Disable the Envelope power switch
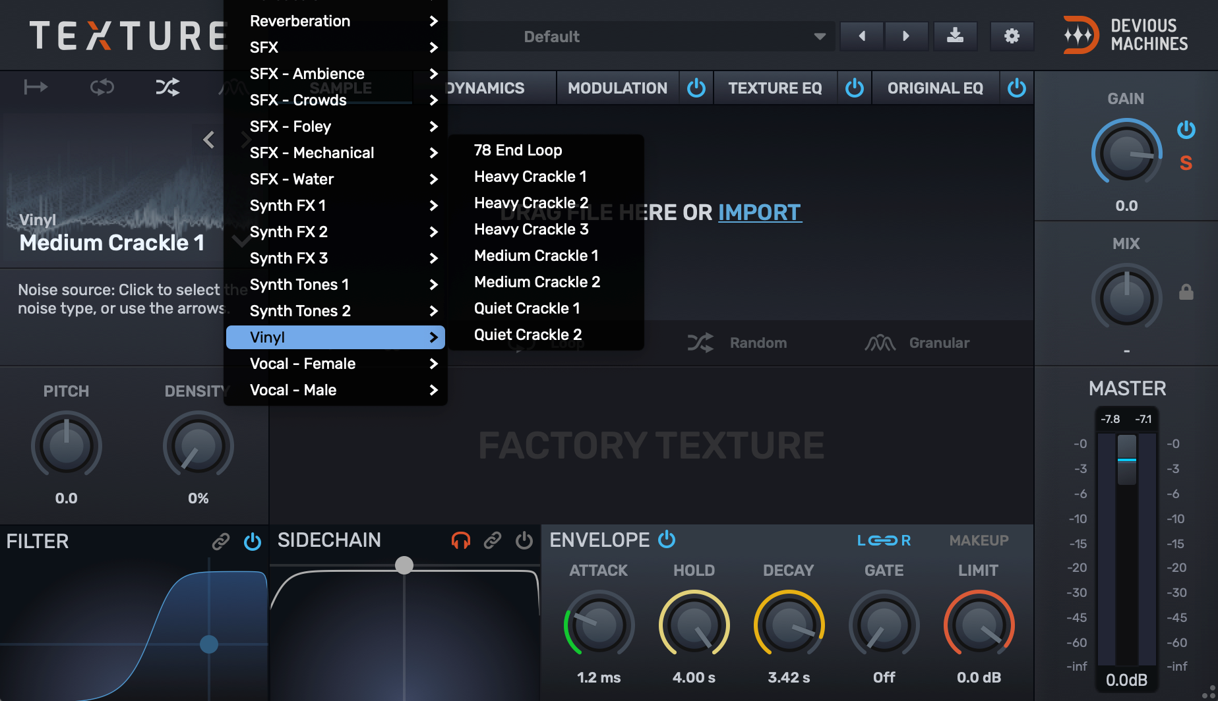Viewport: 1218px width, 701px height. pyautogui.click(x=667, y=539)
